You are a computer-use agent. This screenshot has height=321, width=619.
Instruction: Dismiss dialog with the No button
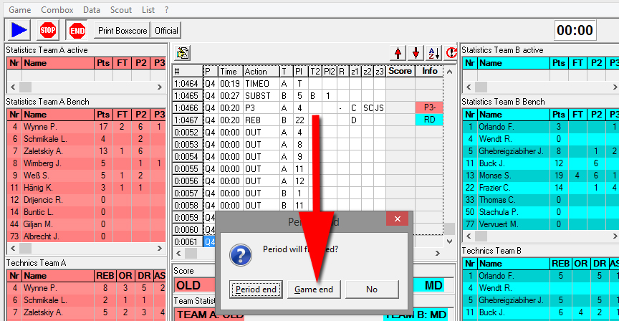[372, 289]
